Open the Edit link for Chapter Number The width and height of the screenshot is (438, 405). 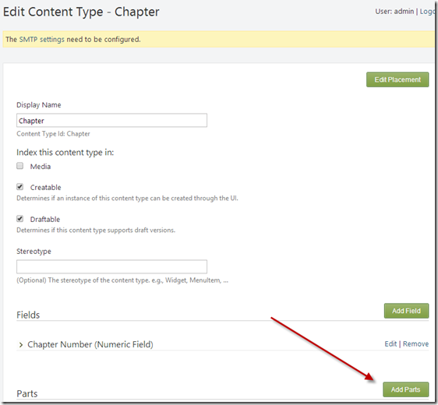click(390, 344)
